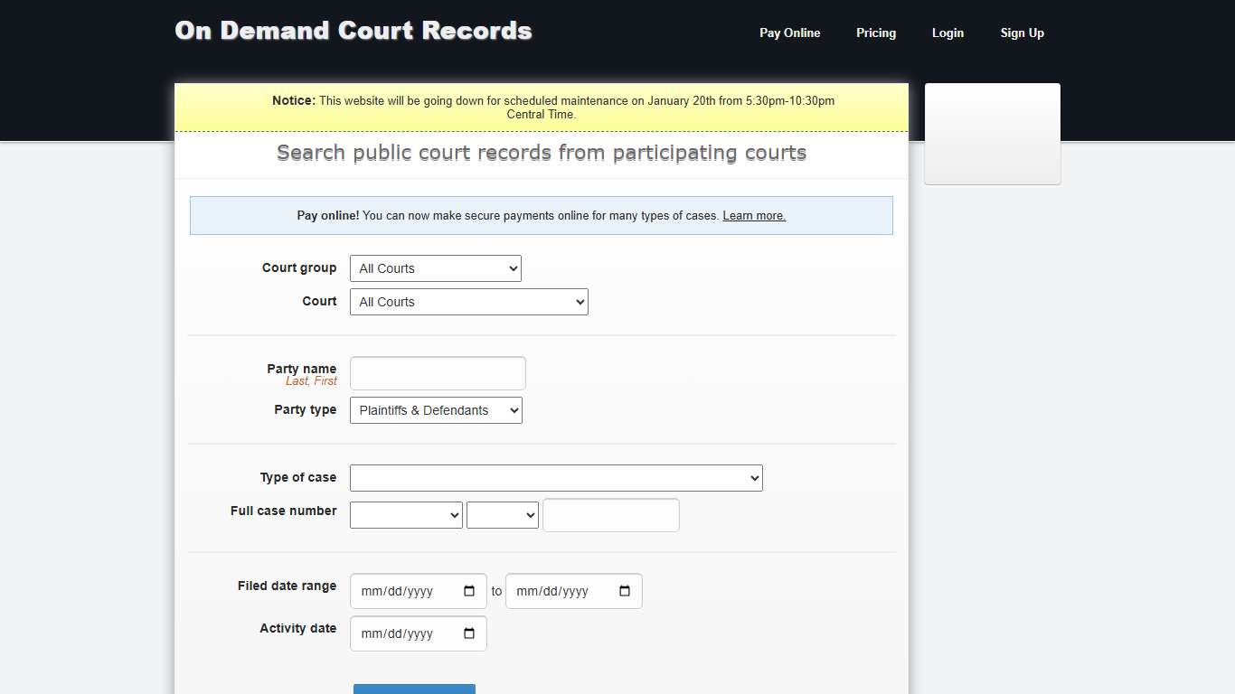Click the Sign Up link

click(1022, 33)
